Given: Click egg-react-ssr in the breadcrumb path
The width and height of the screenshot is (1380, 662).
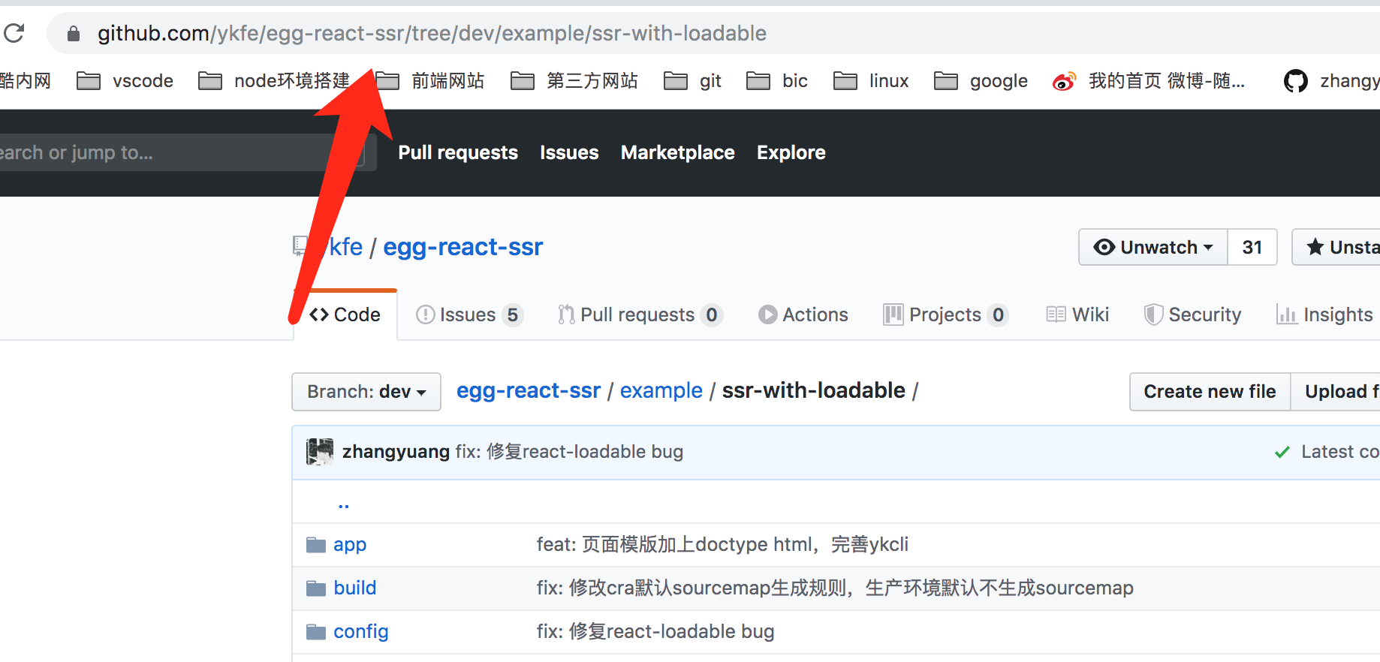Looking at the screenshot, I should 529,390.
